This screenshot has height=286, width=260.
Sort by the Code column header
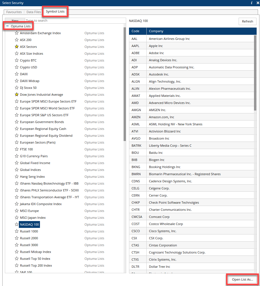pyautogui.click(x=138, y=31)
